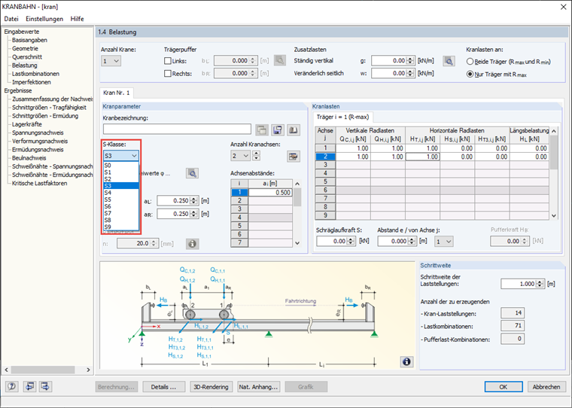Screen dimensions: 572x408
Task: Click the Berechnung button
Action: tap(117, 387)
